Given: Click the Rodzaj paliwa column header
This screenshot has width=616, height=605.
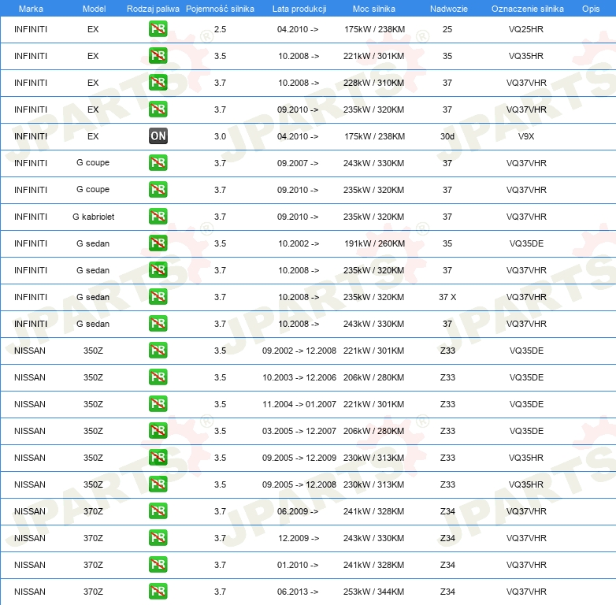Looking at the screenshot, I should [x=153, y=9].
